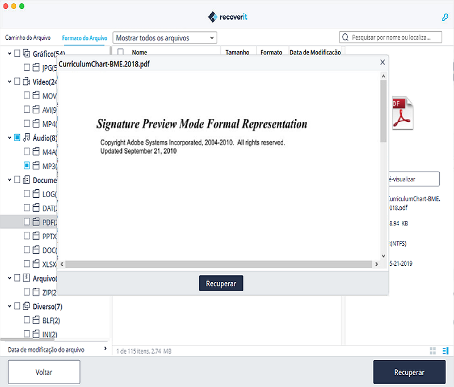The height and width of the screenshot is (387, 454).
Task: Collapse the Áudio tree node
Action: pyautogui.click(x=9, y=138)
